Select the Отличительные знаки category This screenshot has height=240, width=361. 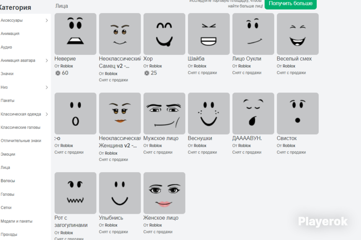point(21,141)
